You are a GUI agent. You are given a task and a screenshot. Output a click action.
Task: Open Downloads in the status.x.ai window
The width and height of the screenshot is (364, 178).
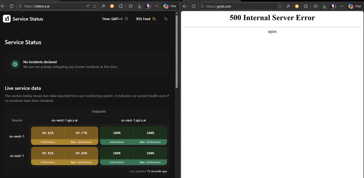[140, 6]
